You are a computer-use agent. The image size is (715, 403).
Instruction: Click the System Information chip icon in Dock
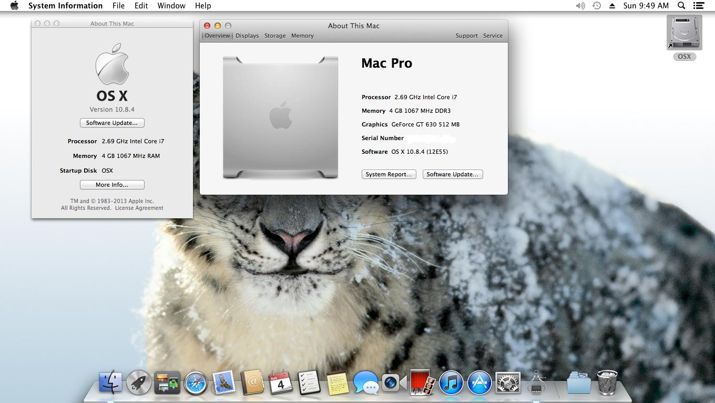(536, 383)
